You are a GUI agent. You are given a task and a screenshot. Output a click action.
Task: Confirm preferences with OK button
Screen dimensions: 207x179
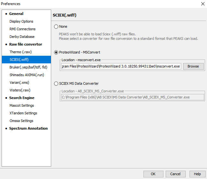[x=153, y=174]
